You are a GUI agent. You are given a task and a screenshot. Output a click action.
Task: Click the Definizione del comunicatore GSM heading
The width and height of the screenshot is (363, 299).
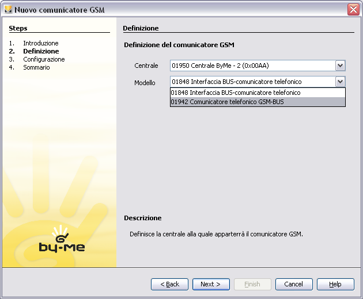[x=179, y=45]
